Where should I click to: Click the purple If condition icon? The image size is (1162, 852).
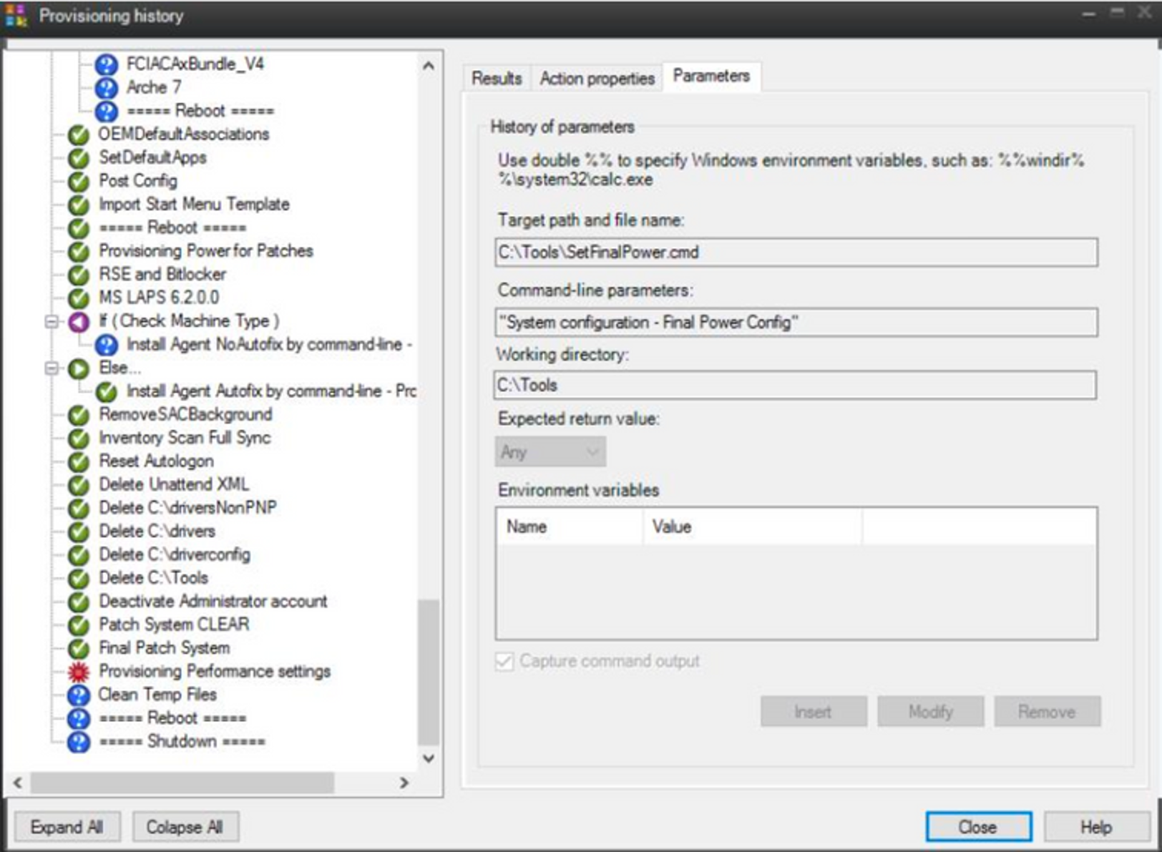[78, 322]
